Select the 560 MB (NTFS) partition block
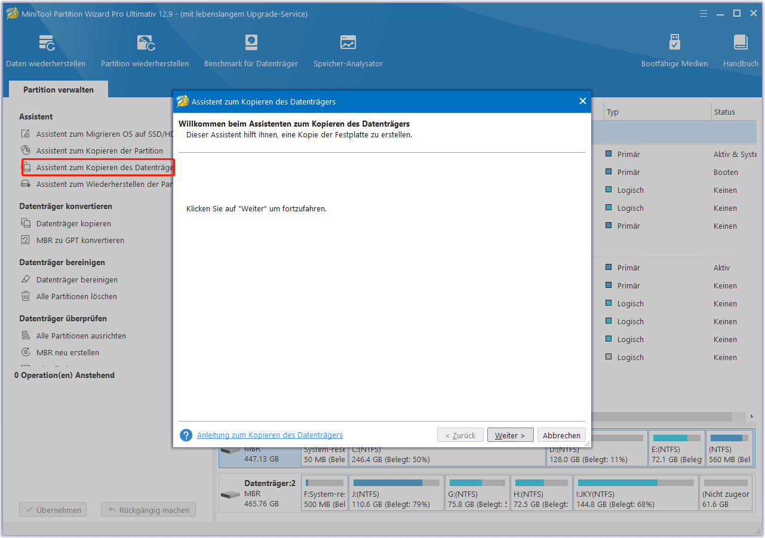The height and width of the screenshot is (538, 765). 729,448
